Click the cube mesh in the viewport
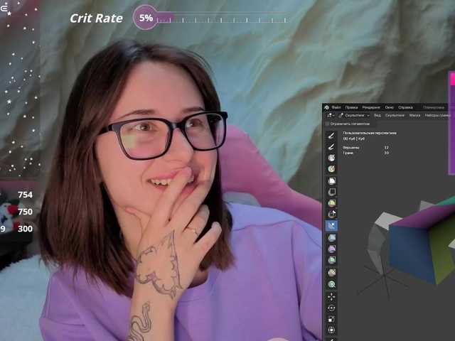Screen dimensions: 455x341 419,242
